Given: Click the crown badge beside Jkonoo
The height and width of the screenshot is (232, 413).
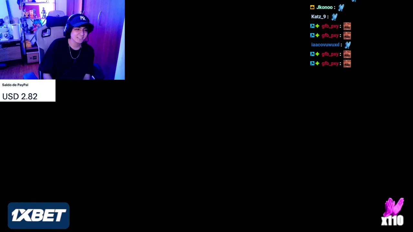Looking at the screenshot, I should pos(312,7).
